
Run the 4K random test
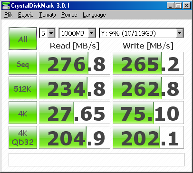[x=23, y=113]
